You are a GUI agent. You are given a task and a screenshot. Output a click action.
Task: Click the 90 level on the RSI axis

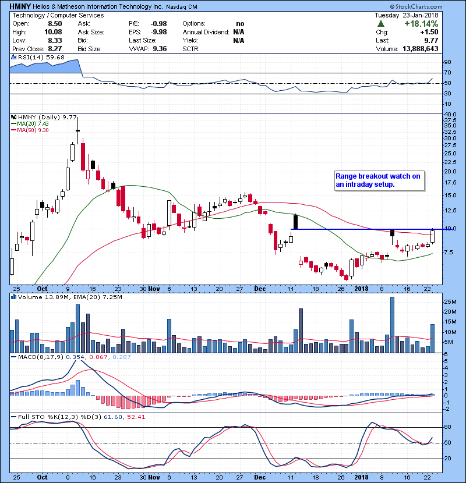(447, 62)
